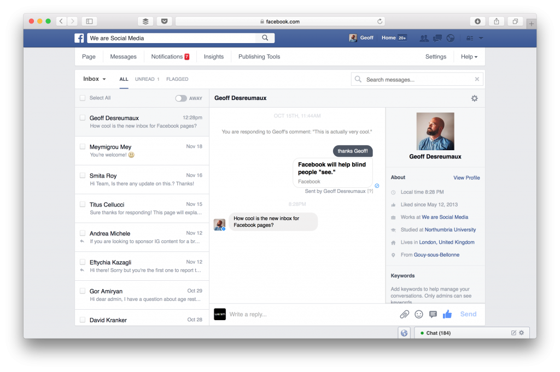Viewport: 560px width, 372px height.
Task: Click the Search messages input field
Action: [x=417, y=80]
